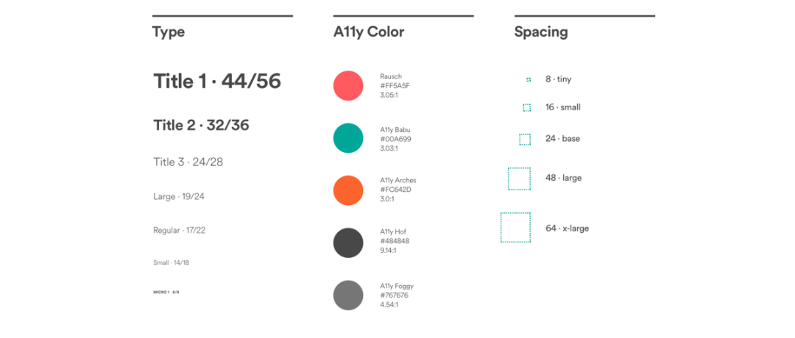Click the 8 tiny spacing square icon
This screenshot has height=338, width=795.
[x=529, y=79]
